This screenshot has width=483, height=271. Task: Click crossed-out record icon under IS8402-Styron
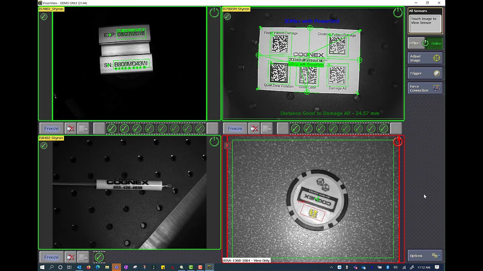[71, 257]
